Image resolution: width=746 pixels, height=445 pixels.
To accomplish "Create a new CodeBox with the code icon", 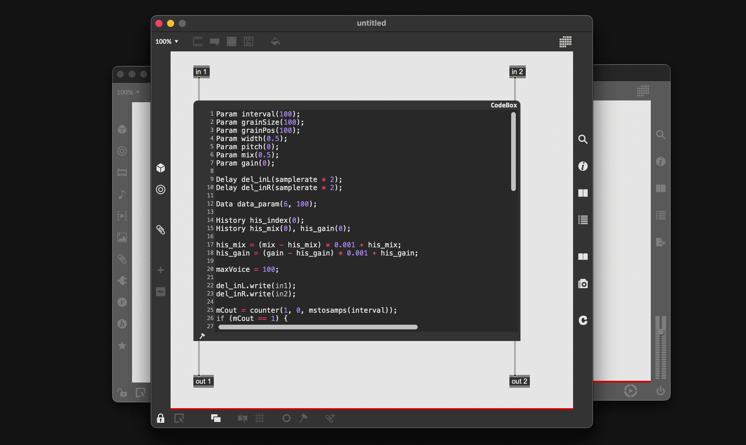I will pos(248,41).
